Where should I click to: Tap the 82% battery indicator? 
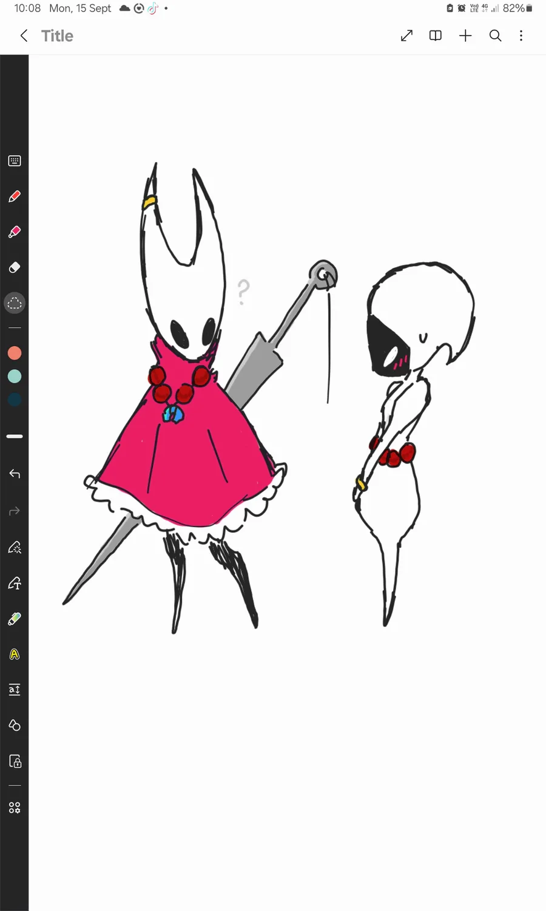pyautogui.click(x=517, y=9)
